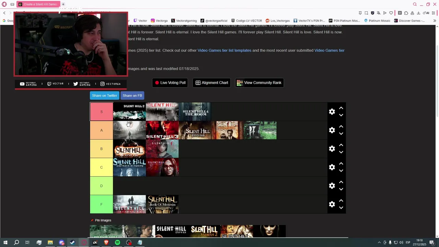439x247 pixels.
Task: Move F tier row up with arrow
Action: click(341, 201)
